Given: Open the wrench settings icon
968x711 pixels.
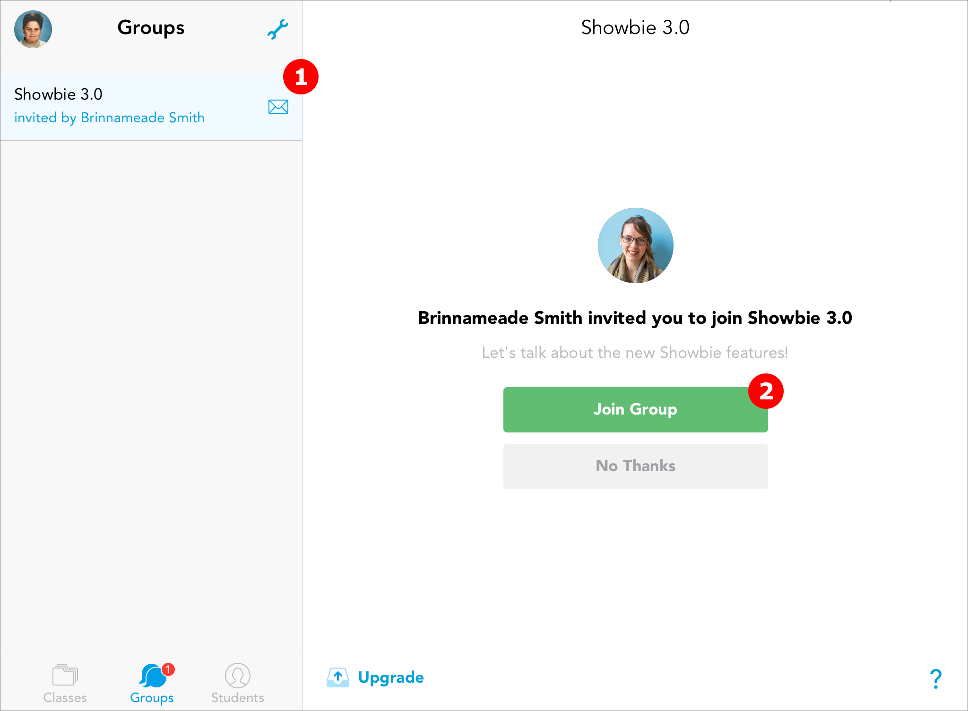Looking at the screenshot, I should 277,29.
